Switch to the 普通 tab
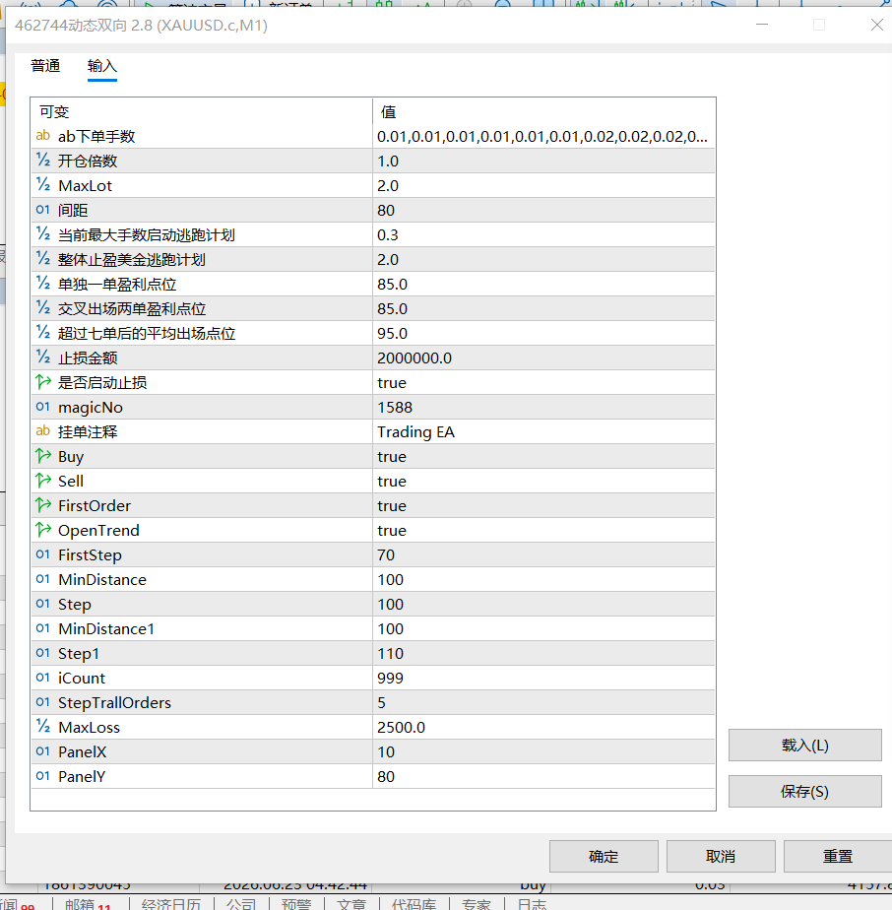 [45, 66]
